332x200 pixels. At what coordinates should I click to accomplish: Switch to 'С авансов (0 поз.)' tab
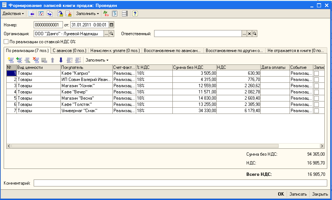point(69,50)
